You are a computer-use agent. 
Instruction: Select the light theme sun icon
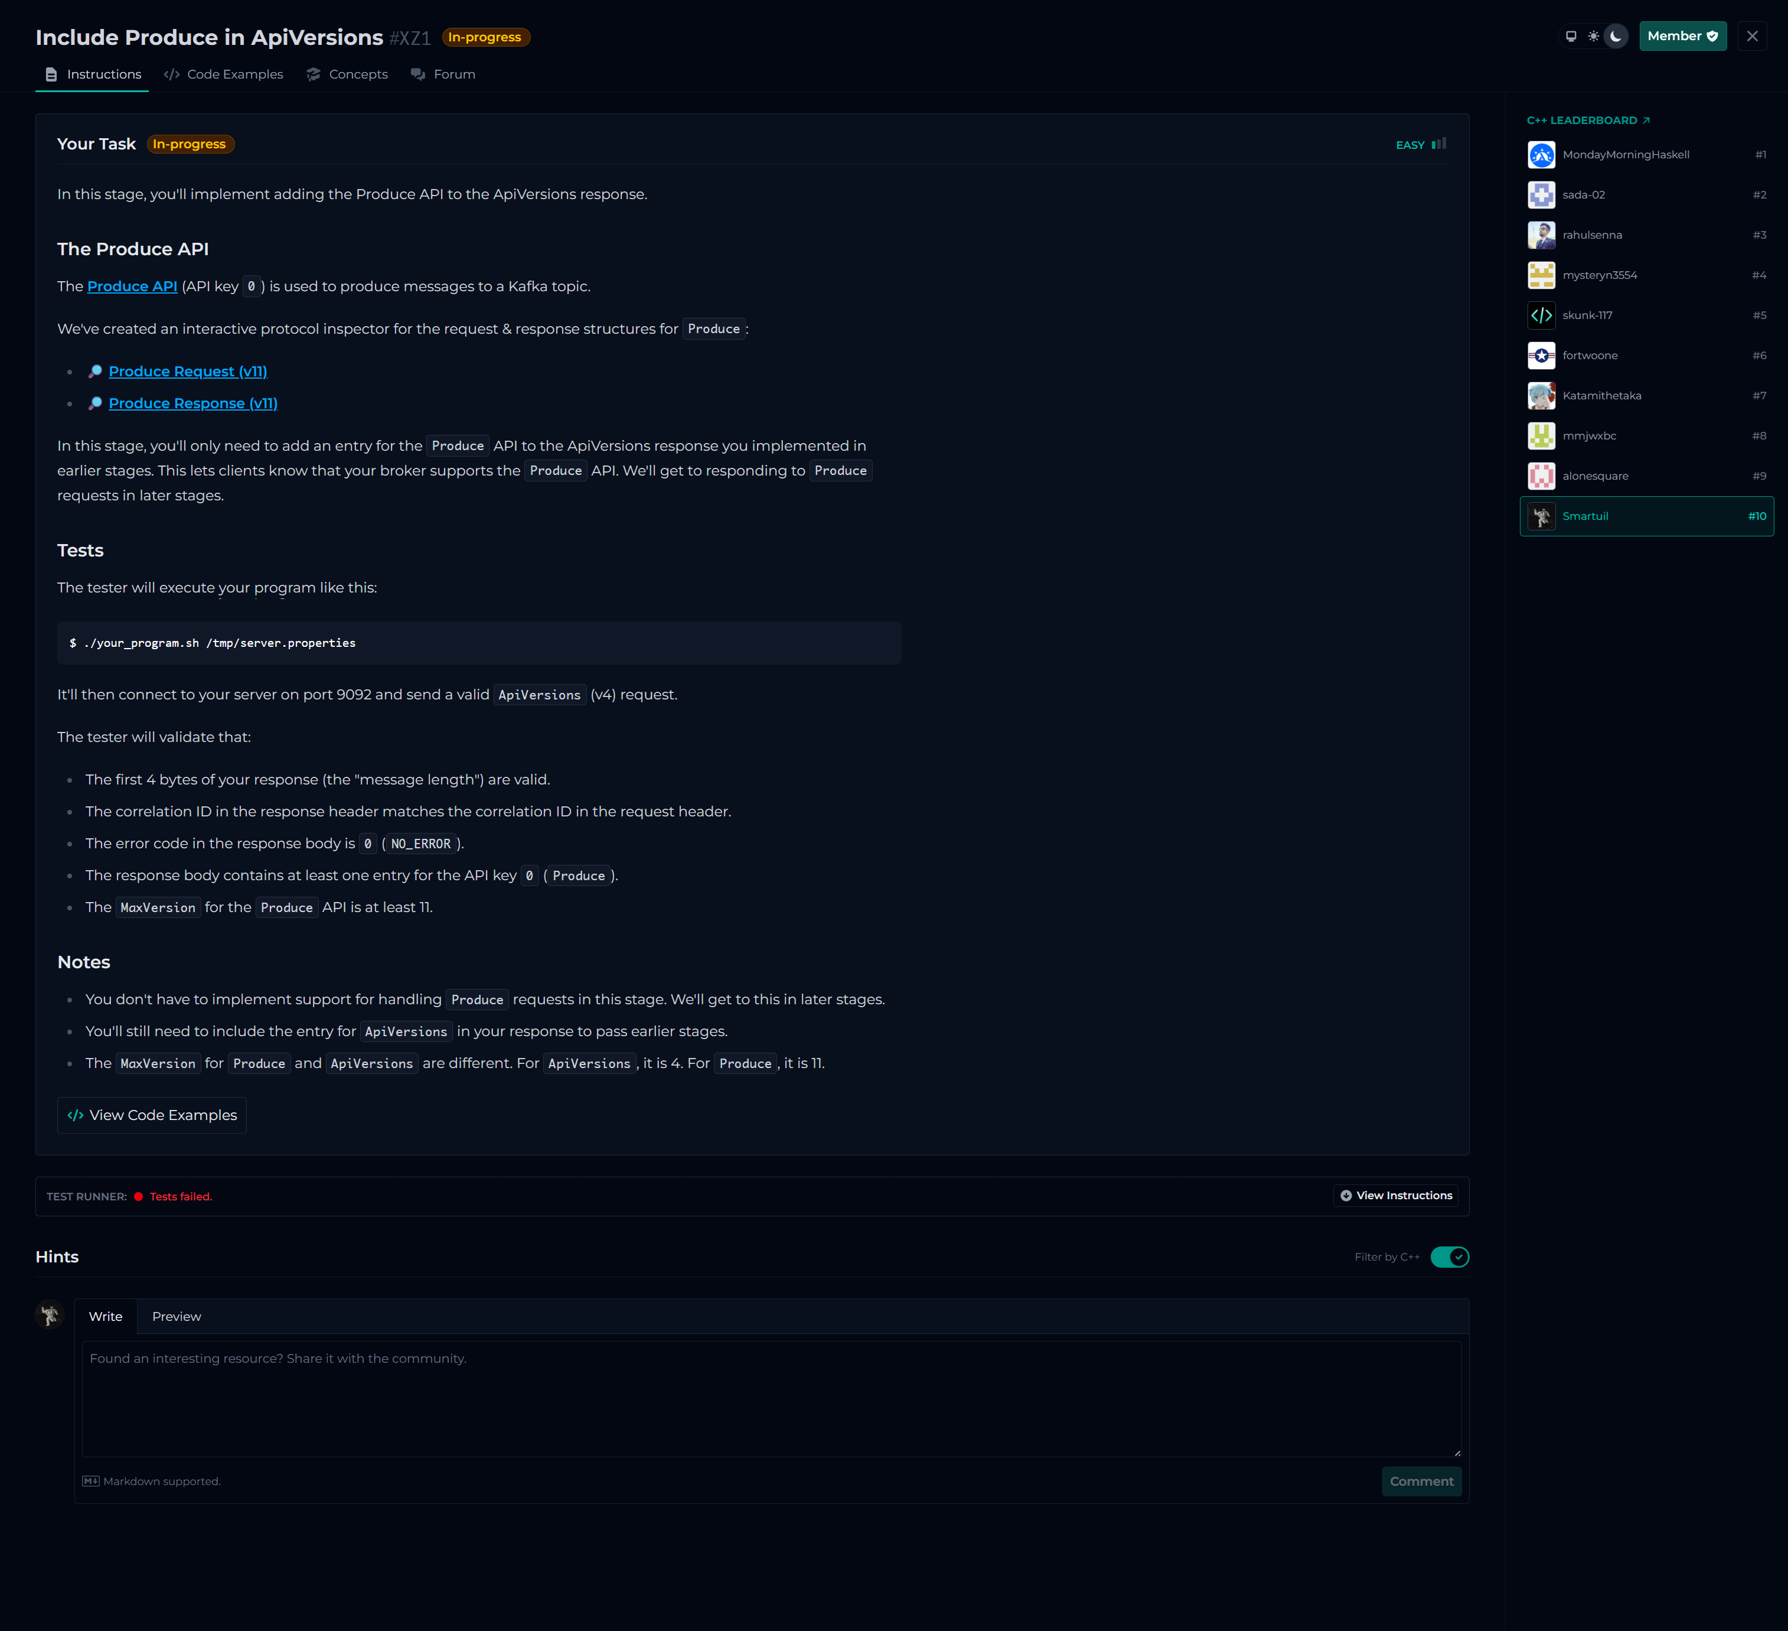pos(1593,37)
